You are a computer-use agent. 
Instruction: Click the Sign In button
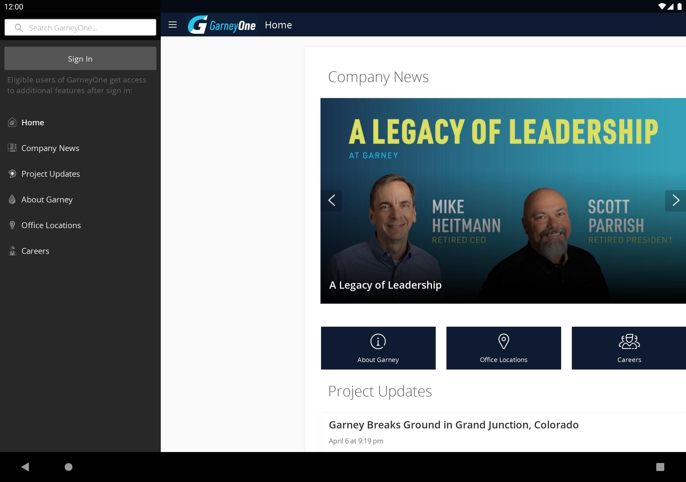[80, 59]
